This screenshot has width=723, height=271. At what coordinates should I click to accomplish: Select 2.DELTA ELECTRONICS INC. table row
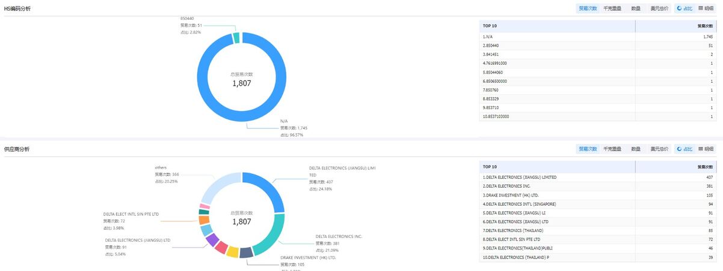[x=597, y=186]
